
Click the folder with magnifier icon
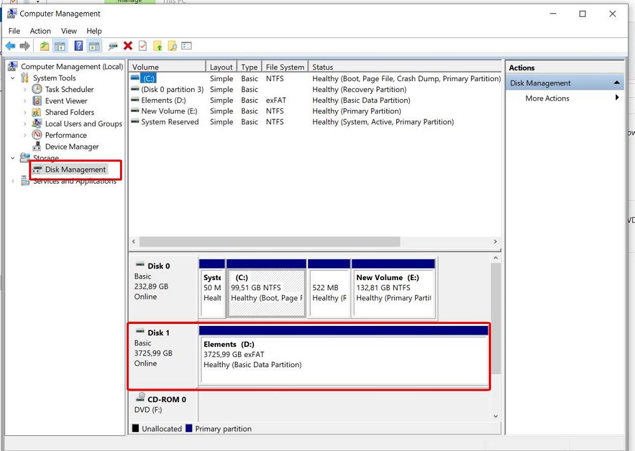click(171, 46)
